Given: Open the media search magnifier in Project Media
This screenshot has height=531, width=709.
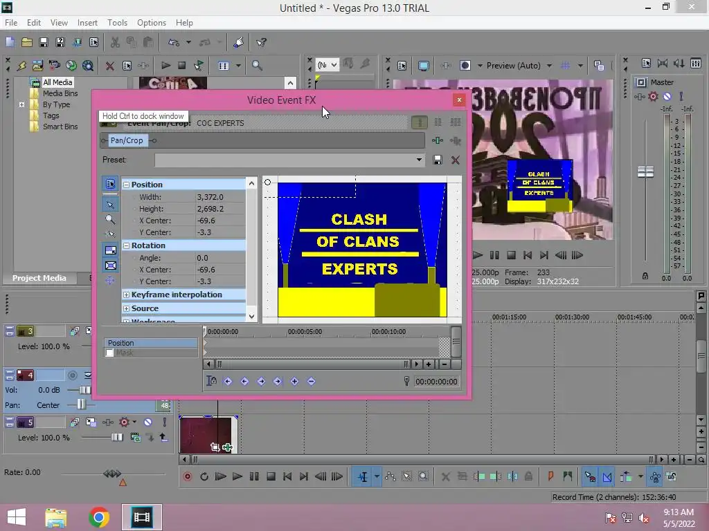Looking at the screenshot, I should pos(257,66).
